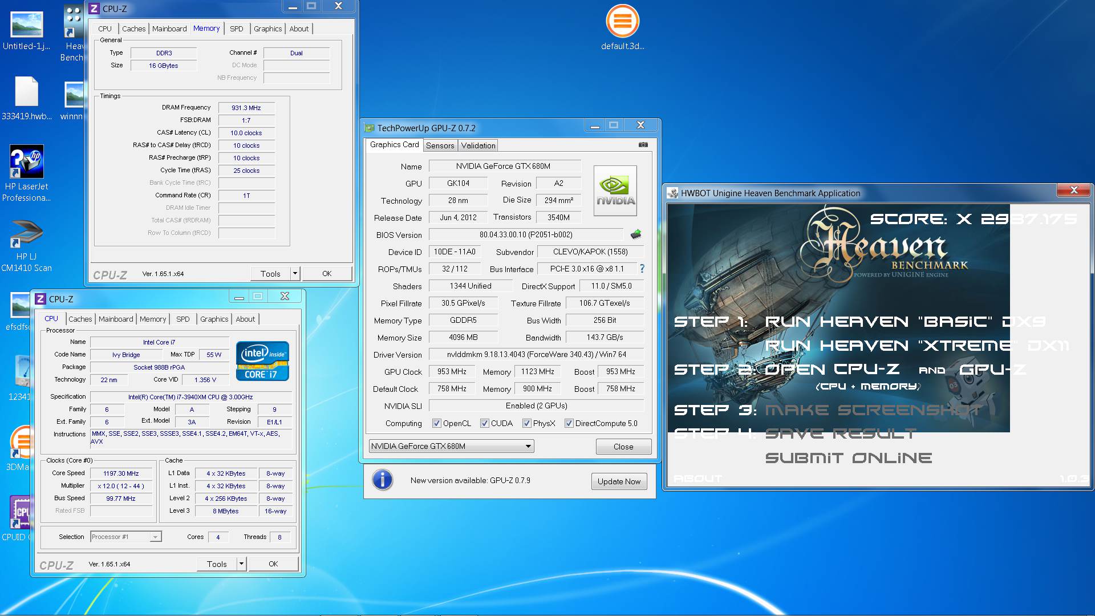
Task: Click the lower CPU-Z window title icon
Action: coord(40,299)
